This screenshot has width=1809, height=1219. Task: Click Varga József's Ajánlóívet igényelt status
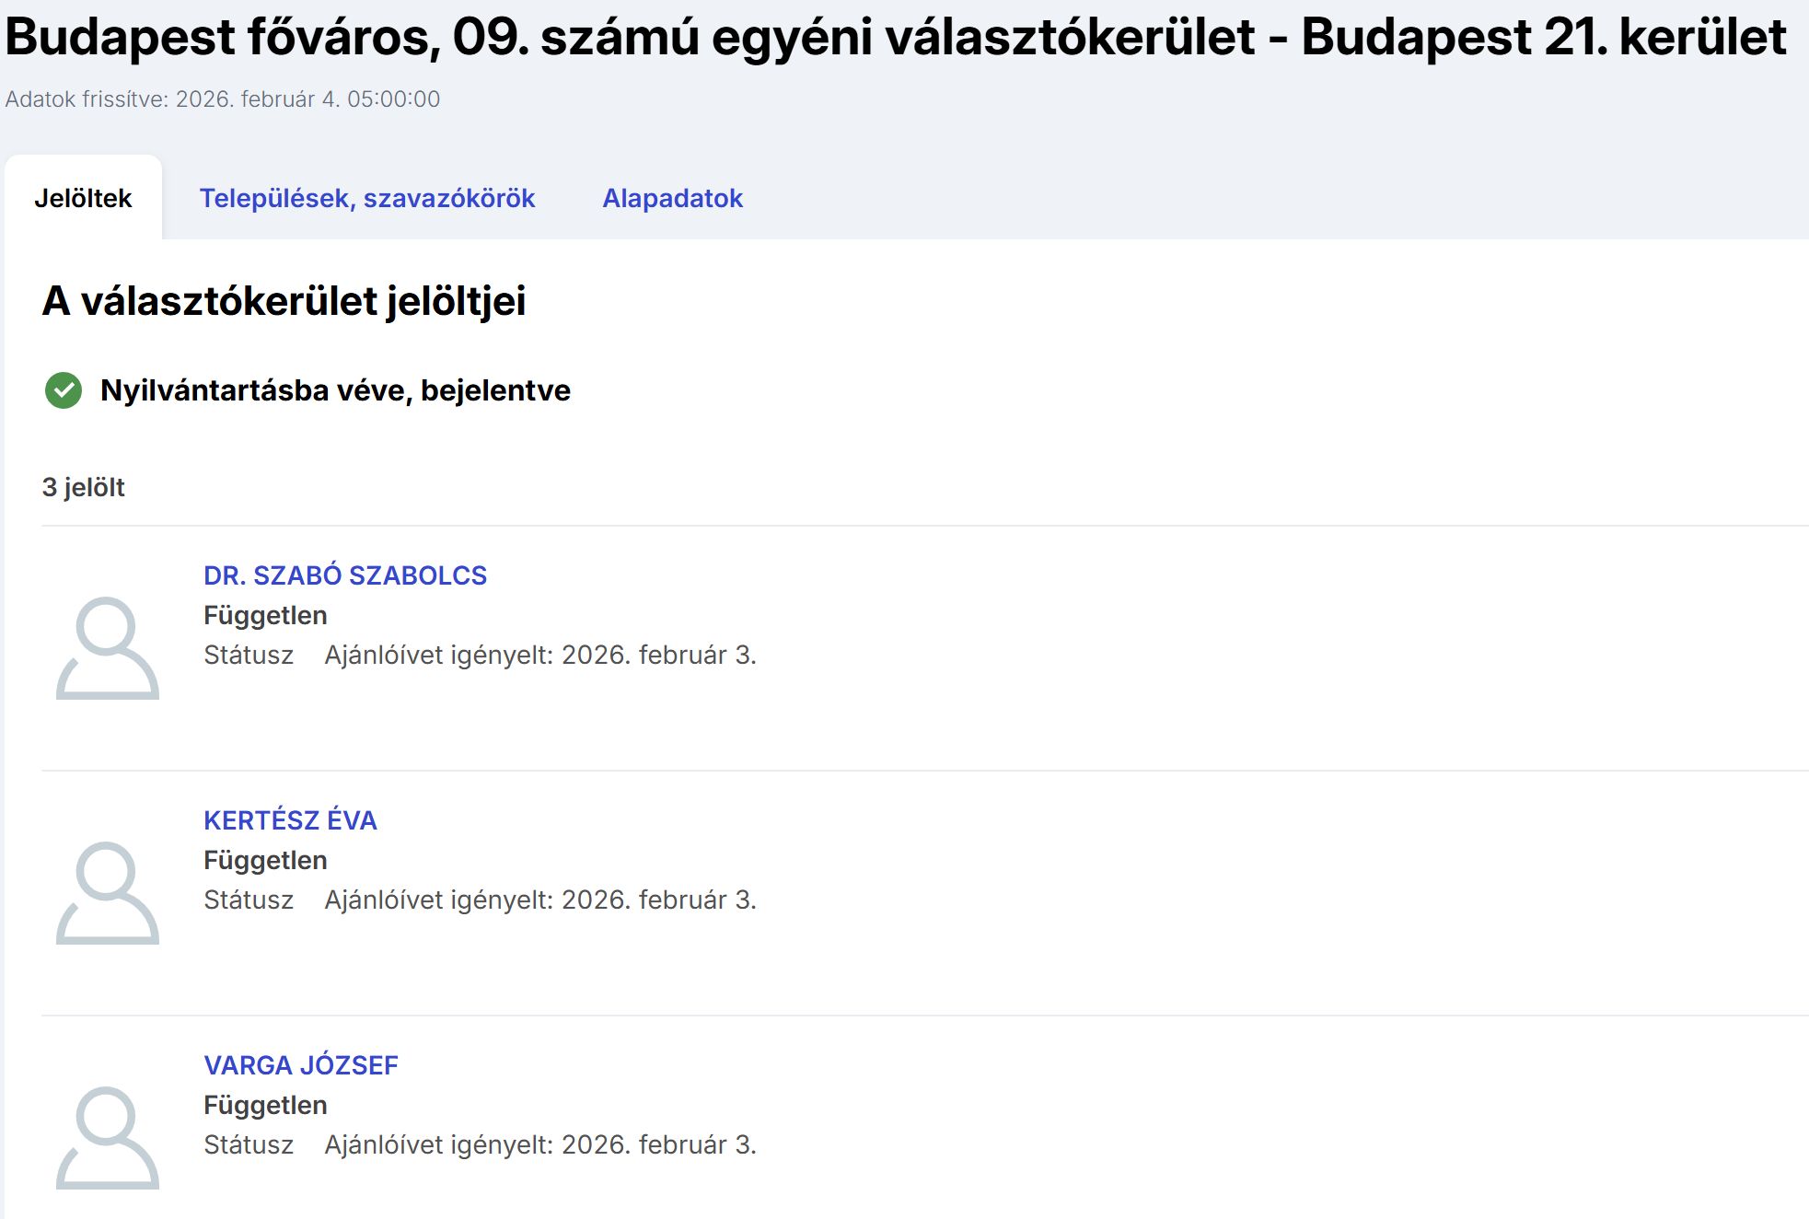click(x=539, y=1144)
